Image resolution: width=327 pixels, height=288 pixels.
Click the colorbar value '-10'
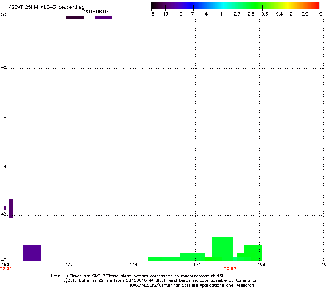click(178, 14)
